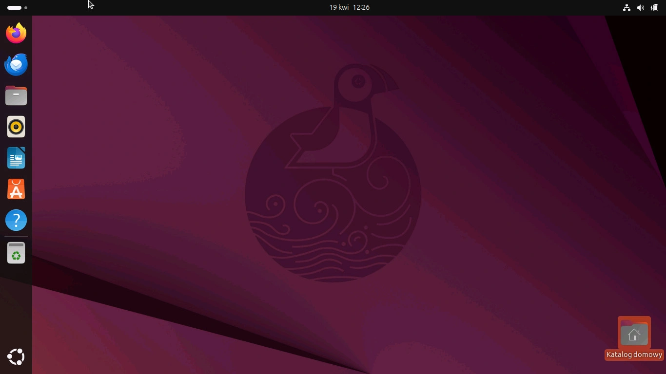Show applications via the Ubuntu logo button
666x374 pixels.
coord(16,357)
